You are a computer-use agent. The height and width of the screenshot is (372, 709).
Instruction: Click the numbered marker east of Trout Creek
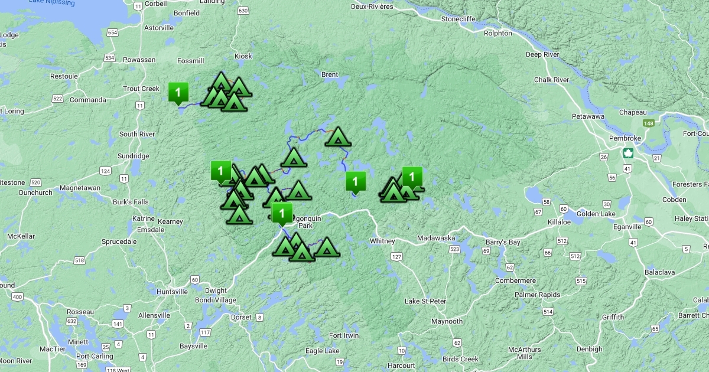(x=178, y=93)
